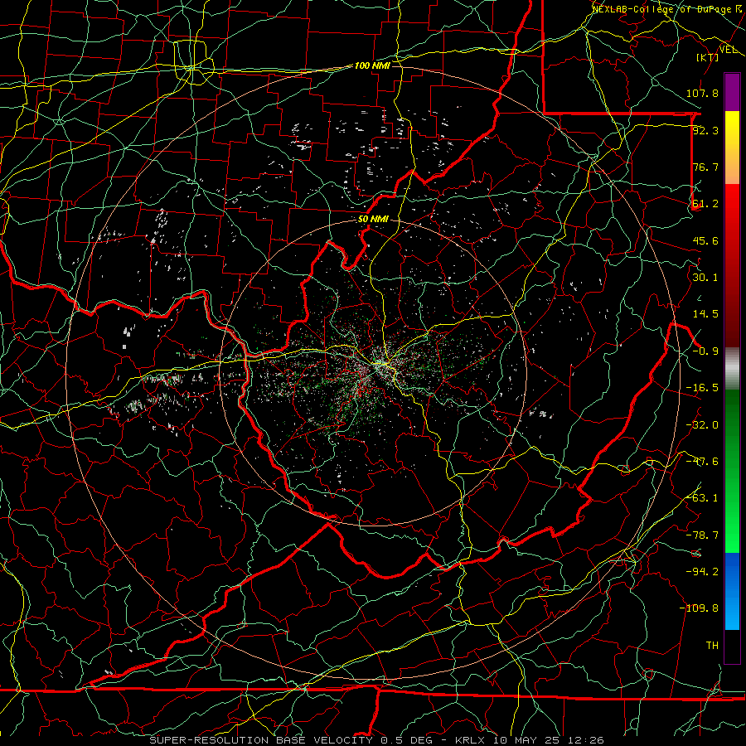Viewport: 746px width, 746px height.
Task: Click the highway loop around the northwest city
Action: point(192,63)
